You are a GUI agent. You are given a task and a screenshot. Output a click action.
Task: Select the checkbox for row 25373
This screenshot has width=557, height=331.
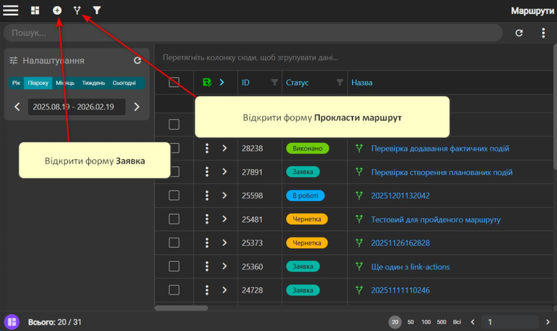tap(174, 242)
